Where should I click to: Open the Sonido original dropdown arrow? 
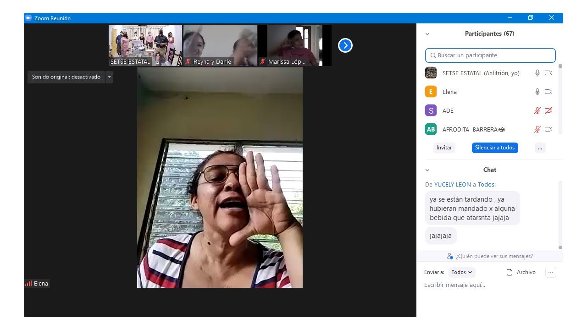click(x=109, y=77)
